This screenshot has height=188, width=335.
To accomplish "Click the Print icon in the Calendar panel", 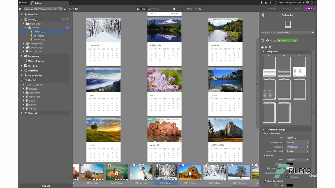I will tap(267, 40).
